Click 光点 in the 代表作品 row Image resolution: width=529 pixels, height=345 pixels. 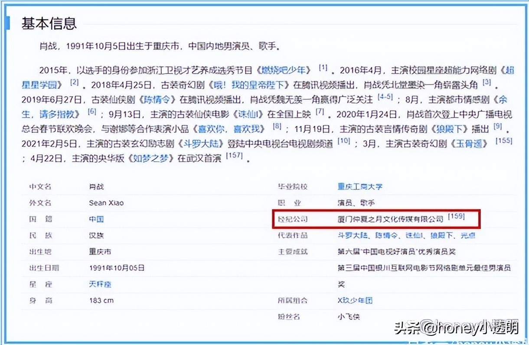point(467,235)
